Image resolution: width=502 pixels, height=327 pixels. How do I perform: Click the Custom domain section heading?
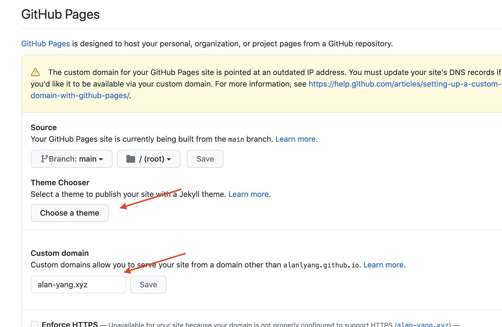pos(60,253)
